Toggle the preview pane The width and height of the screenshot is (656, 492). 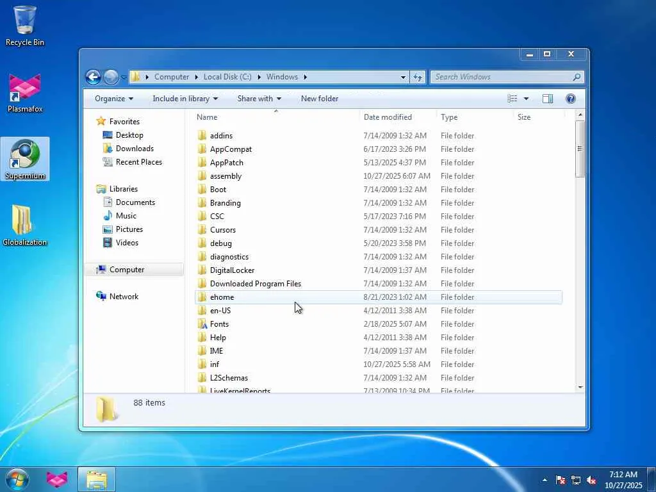point(548,99)
